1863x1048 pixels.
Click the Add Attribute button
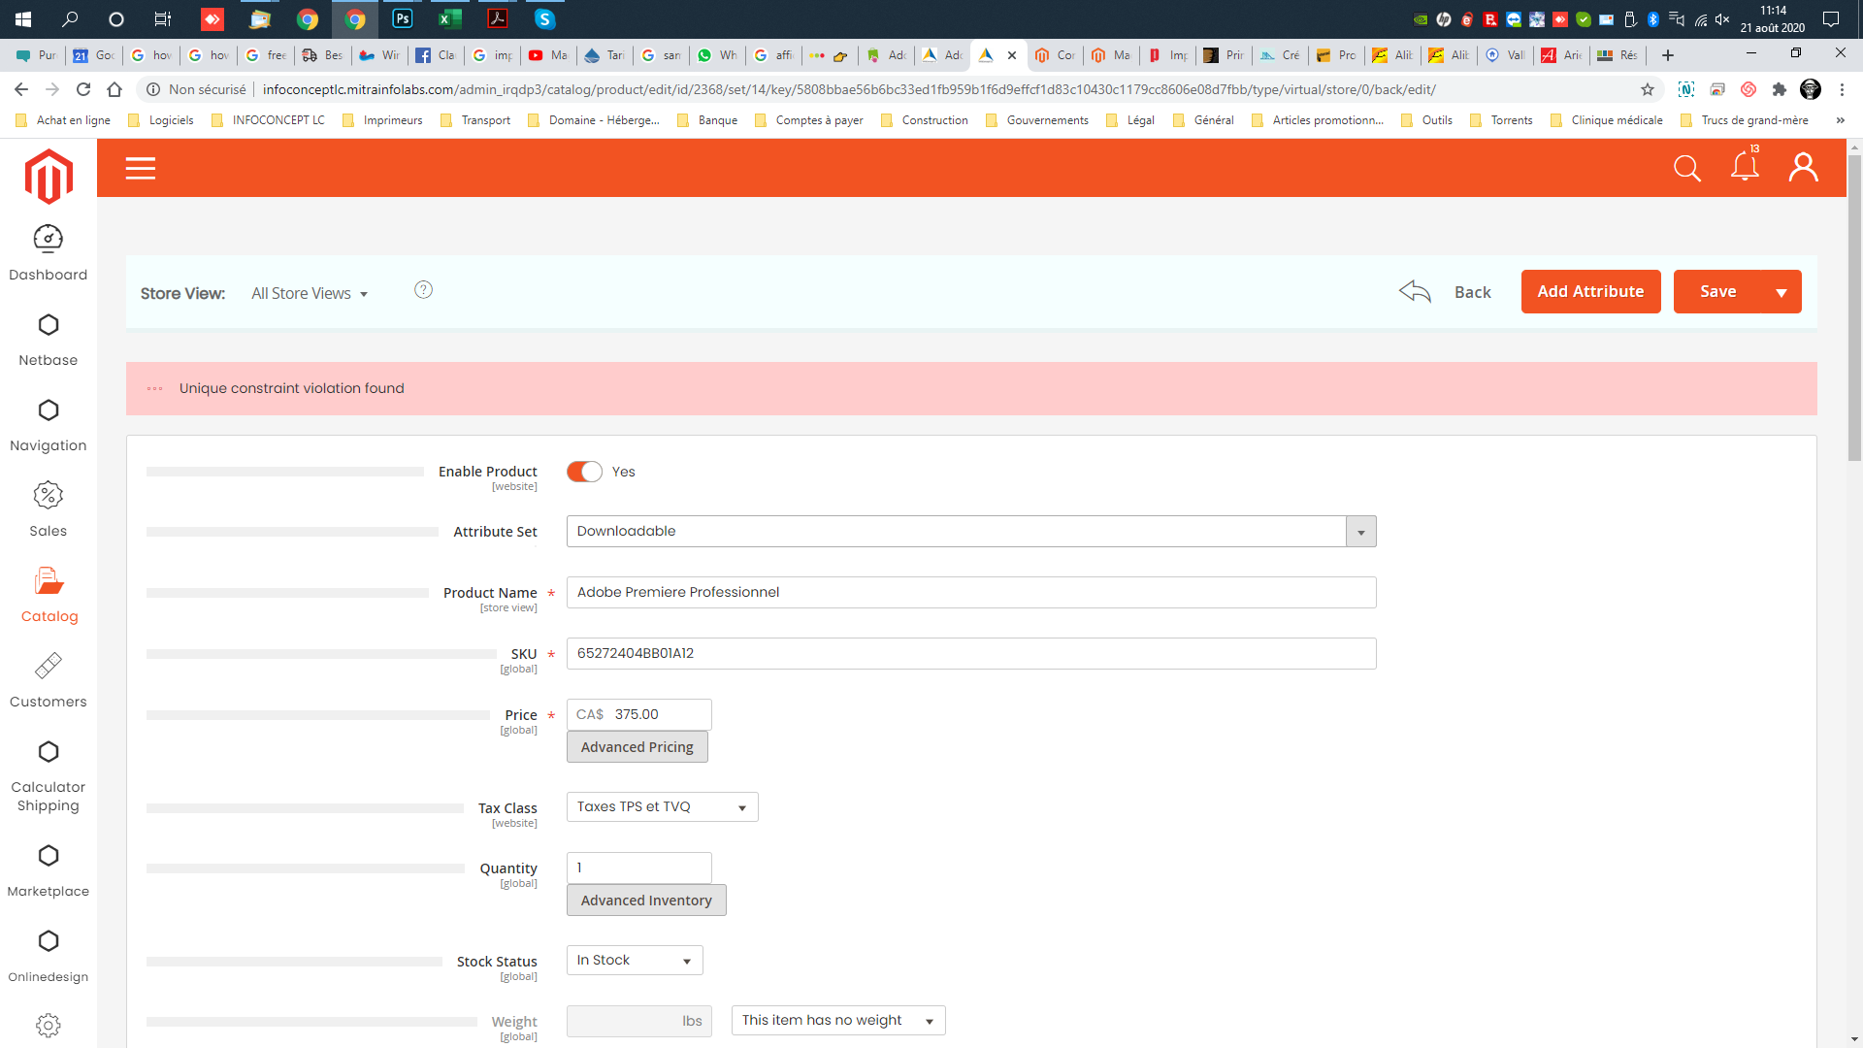click(1590, 292)
